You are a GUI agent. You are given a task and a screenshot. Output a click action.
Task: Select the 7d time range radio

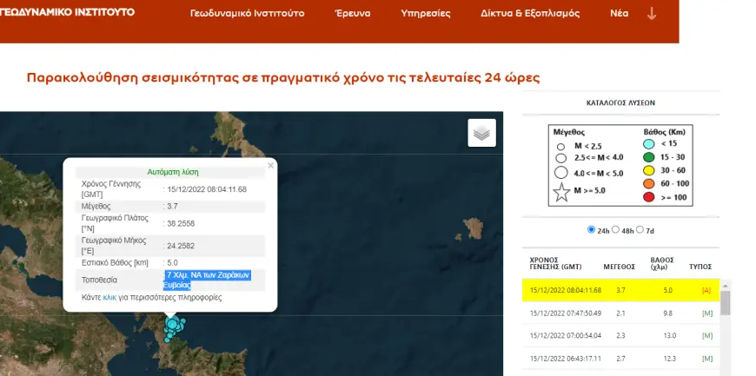pyautogui.click(x=641, y=230)
